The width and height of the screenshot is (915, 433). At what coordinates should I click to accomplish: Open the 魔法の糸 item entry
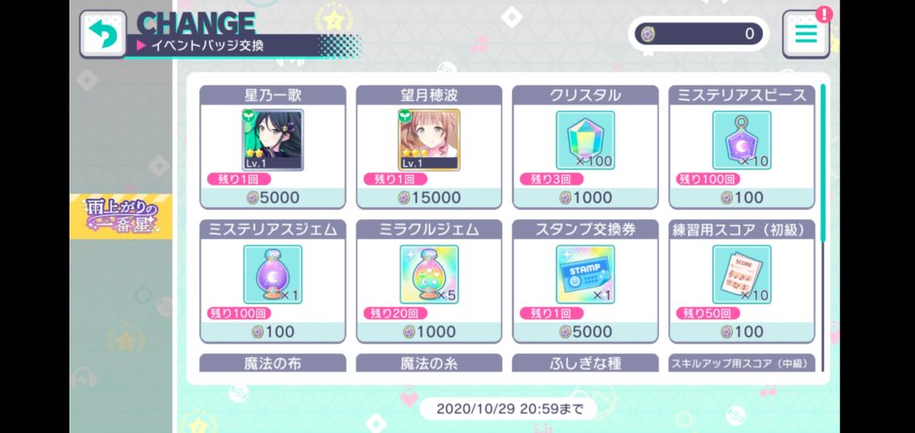click(x=429, y=362)
